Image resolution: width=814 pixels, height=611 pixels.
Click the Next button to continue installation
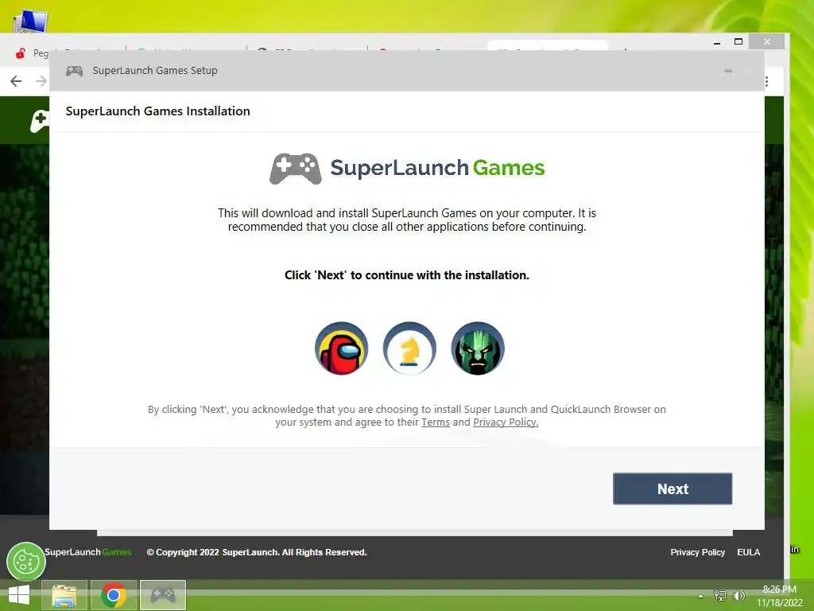pos(673,488)
